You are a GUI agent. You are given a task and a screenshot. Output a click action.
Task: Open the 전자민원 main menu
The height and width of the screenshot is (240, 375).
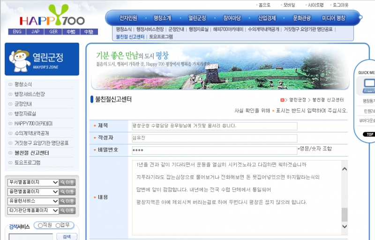coord(128,18)
